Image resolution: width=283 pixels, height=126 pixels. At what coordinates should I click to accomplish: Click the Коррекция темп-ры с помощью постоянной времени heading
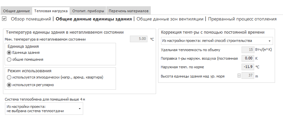click(x=213, y=32)
